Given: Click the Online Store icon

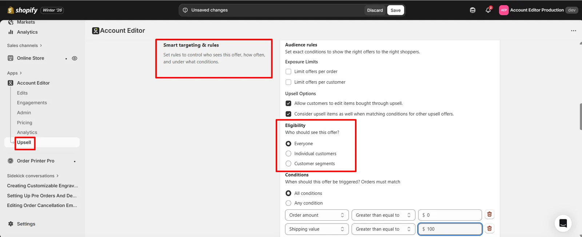Looking at the screenshot, I should coord(11,58).
